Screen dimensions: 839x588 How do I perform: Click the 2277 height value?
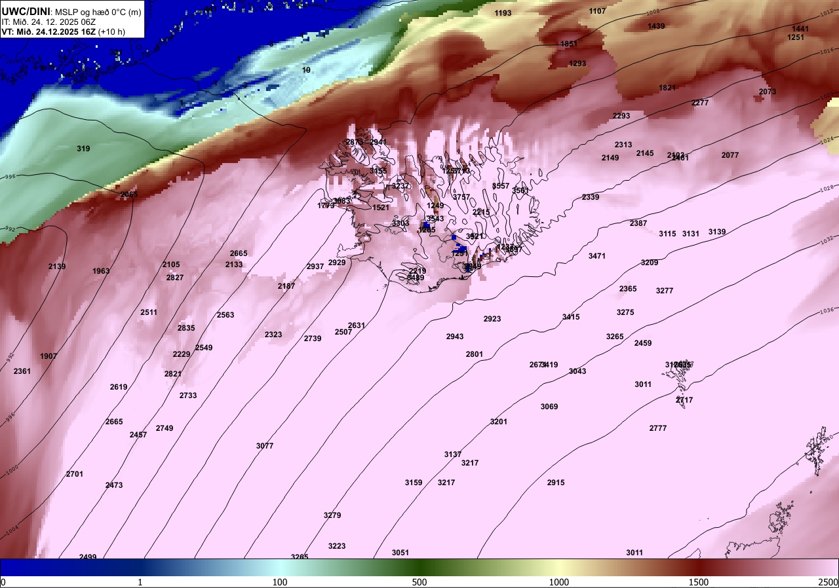(x=700, y=103)
